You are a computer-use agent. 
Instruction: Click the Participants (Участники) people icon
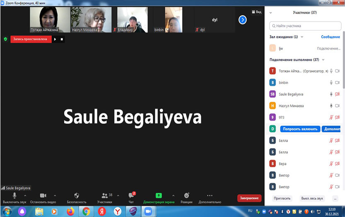[x=105, y=196]
